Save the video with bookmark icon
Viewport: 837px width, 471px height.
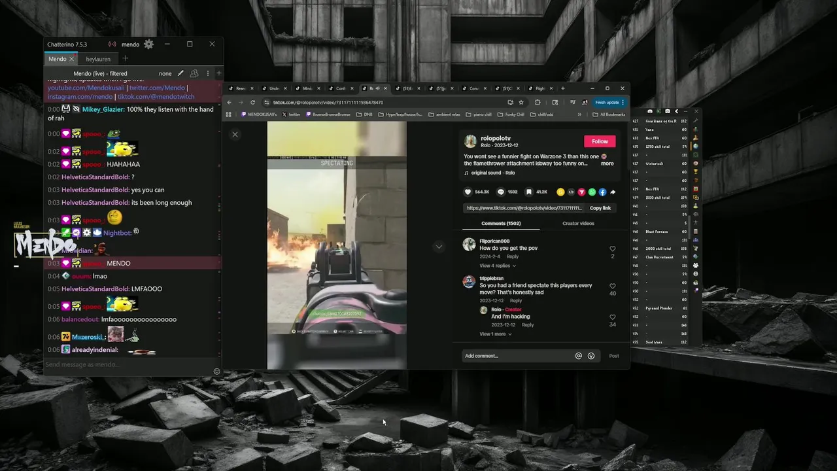529,192
